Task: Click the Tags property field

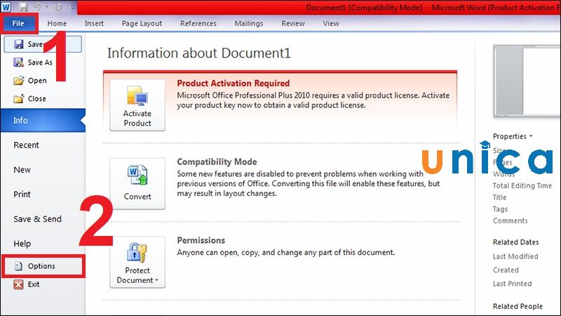Action: click(x=500, y=209)
